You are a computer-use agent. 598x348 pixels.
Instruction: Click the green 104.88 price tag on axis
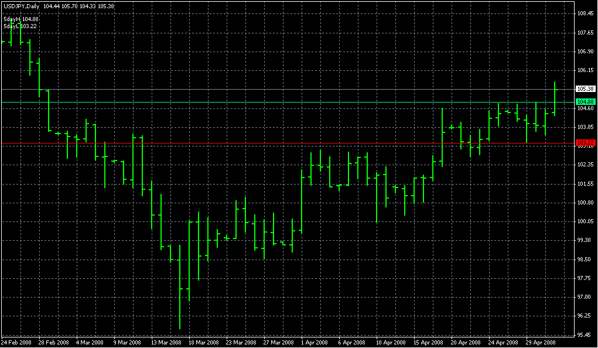[x=586, y=102]
